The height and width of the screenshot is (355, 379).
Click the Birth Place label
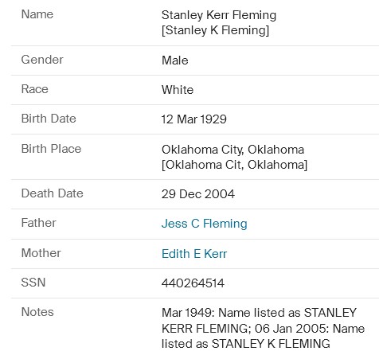click(51, 149)
